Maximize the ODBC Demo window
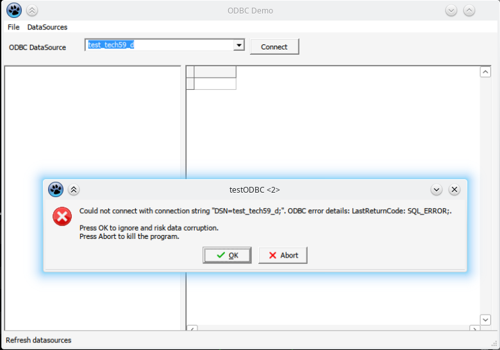 469,10
